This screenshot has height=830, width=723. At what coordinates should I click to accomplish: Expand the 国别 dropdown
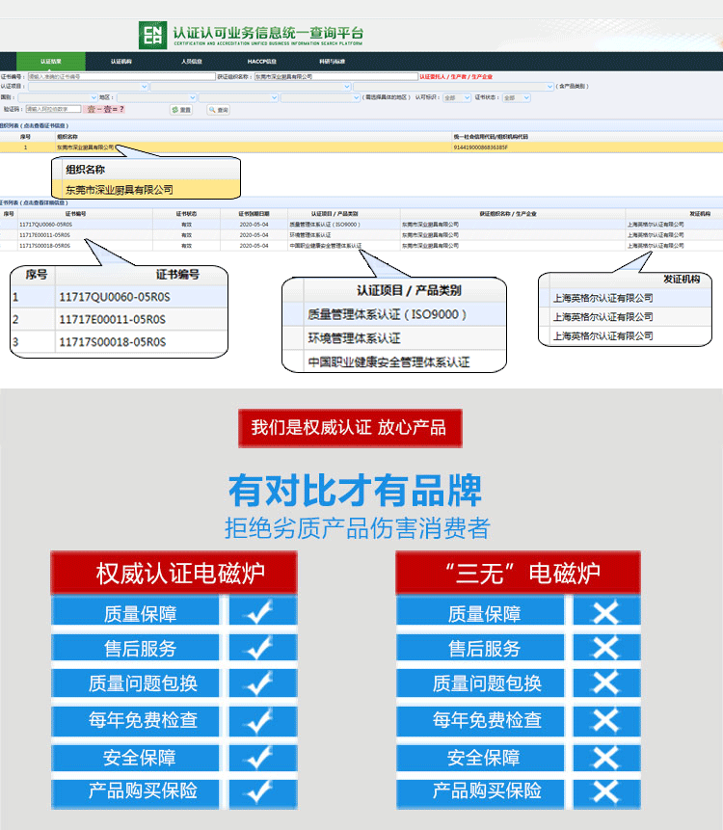point(58,97)
